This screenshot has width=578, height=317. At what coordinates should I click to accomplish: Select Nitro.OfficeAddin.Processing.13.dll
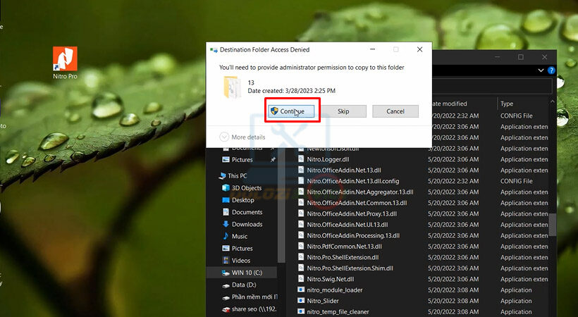point(353,235)
